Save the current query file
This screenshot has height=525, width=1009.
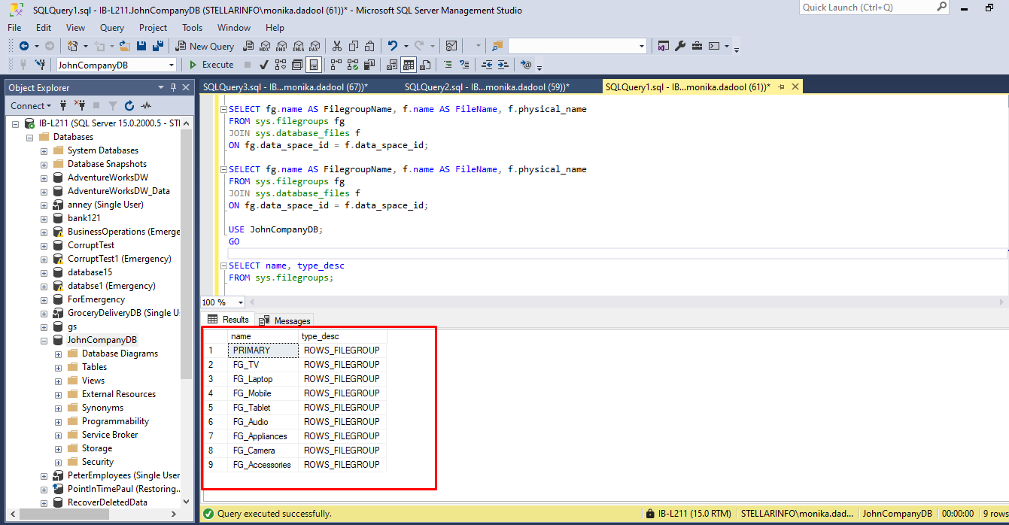[x=141, y=45]
